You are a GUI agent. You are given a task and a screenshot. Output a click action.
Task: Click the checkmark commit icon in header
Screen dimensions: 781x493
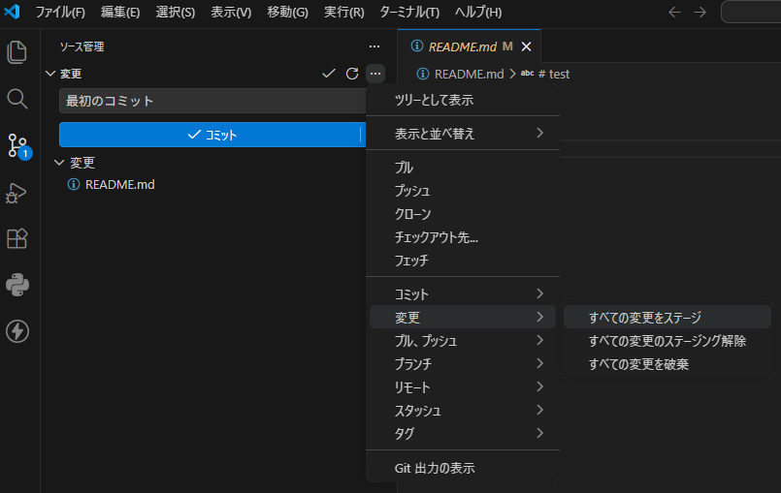tap(329, 74)
